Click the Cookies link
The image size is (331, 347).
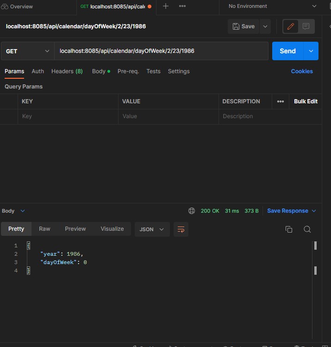coord(302,71)
